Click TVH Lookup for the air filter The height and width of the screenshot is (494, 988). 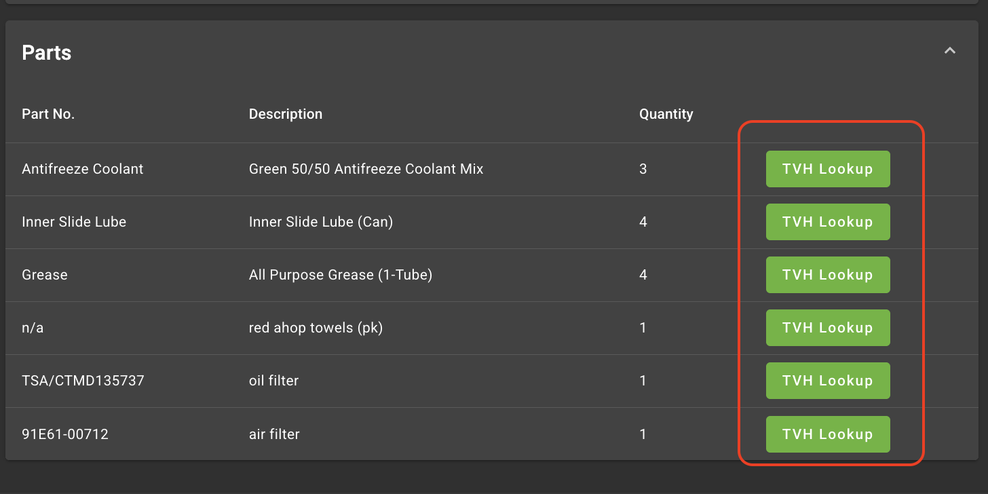tap(828, 434)
